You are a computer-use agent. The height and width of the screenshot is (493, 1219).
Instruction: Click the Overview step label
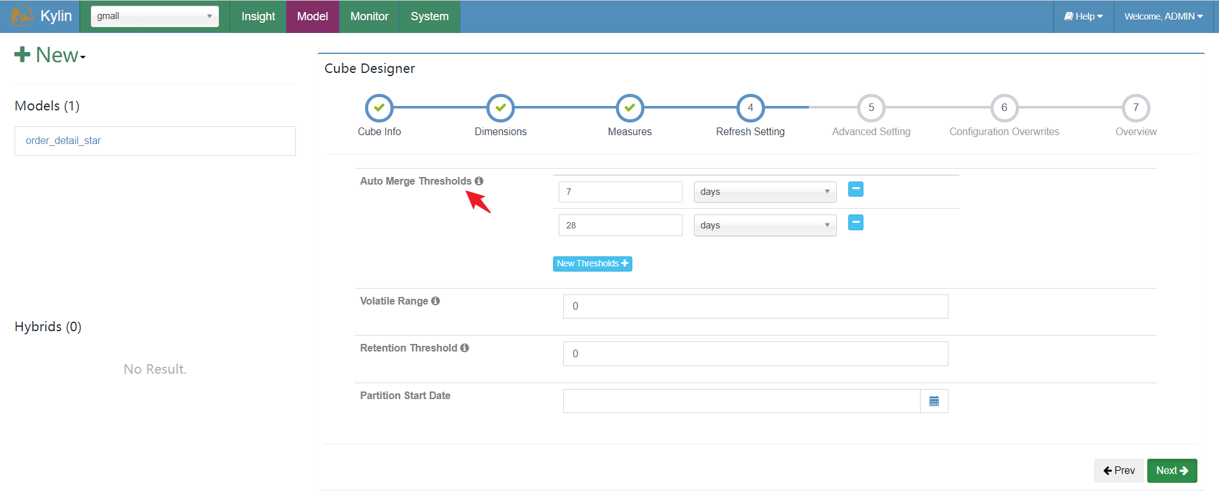pos(1136,131)
